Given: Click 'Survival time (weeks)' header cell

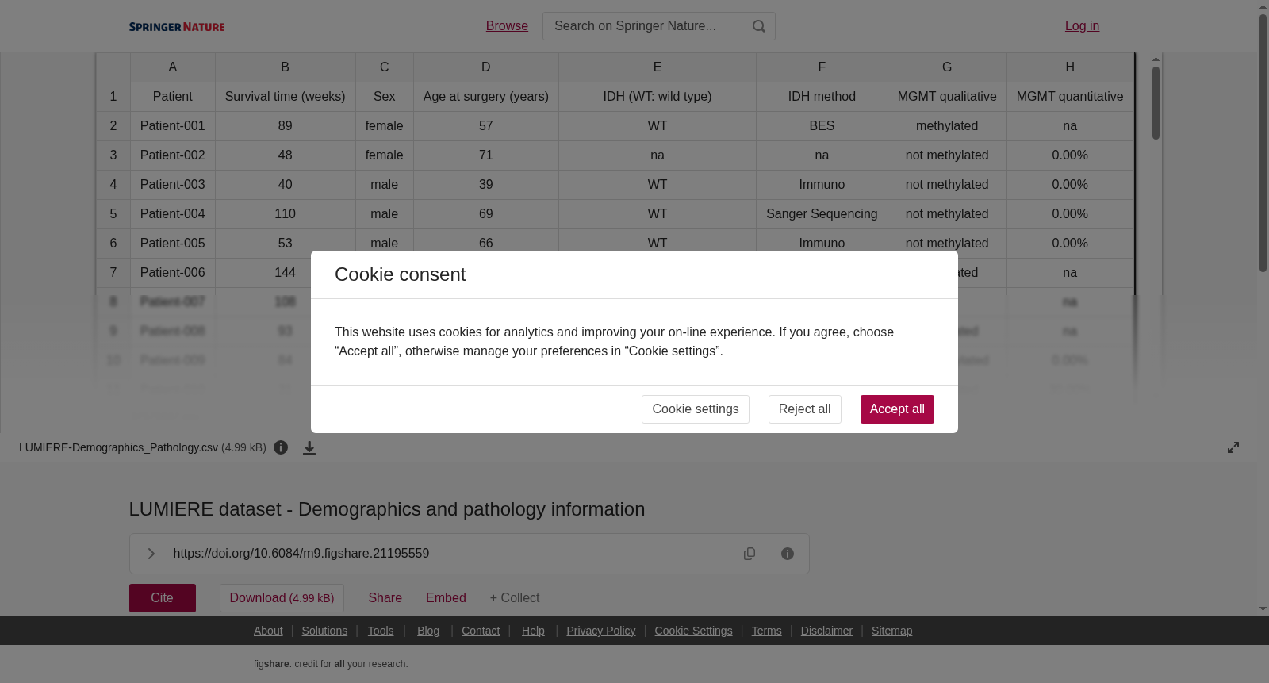Looking at the screenshot, I should click(x=286, y=97).
